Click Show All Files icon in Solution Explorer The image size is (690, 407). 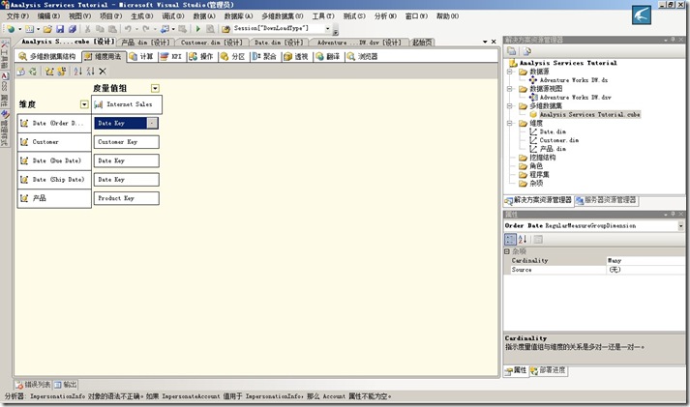(x=526, y=51)
